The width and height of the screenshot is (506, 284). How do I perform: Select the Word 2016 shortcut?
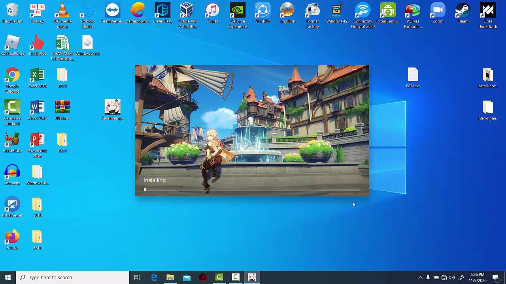37,110
